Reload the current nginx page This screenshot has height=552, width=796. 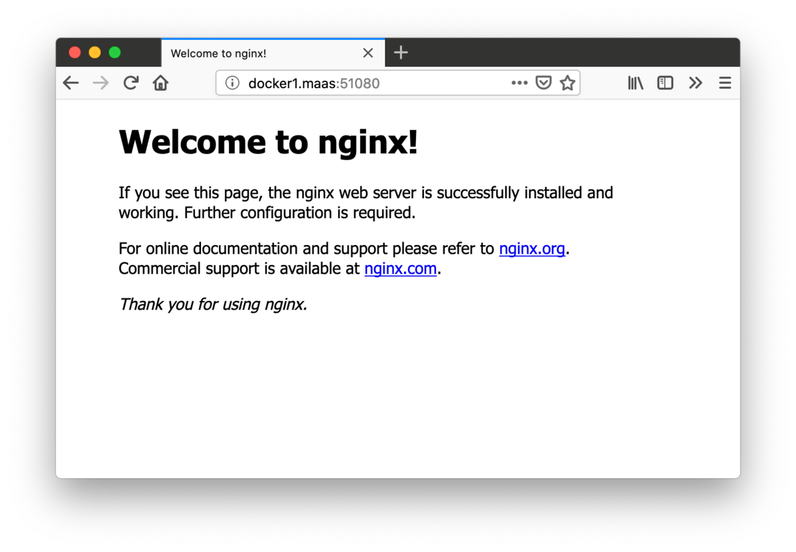131,83
